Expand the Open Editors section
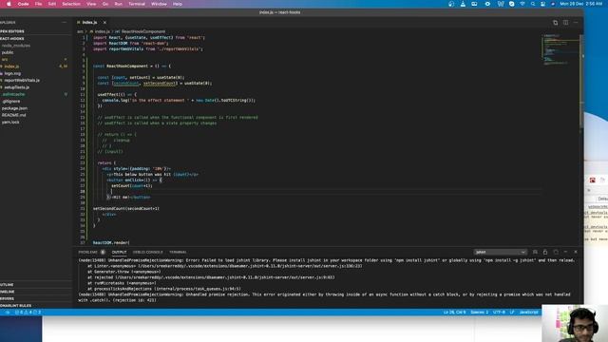The image size is (608, 342). click(x=35, y=31)
